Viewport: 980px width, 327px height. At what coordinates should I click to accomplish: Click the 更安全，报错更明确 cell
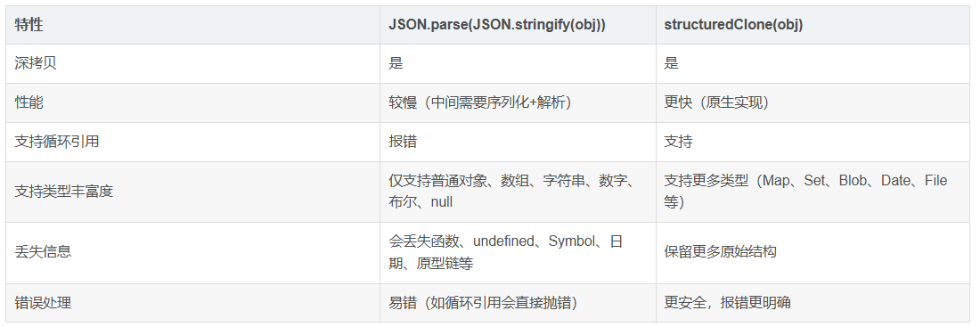pos(728,303)
